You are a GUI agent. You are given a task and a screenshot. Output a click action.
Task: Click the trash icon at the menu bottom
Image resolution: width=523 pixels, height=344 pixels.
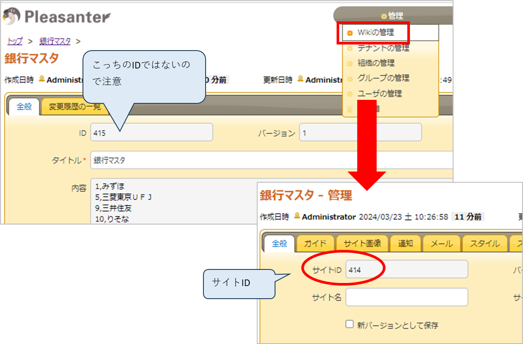pos(349,109)
